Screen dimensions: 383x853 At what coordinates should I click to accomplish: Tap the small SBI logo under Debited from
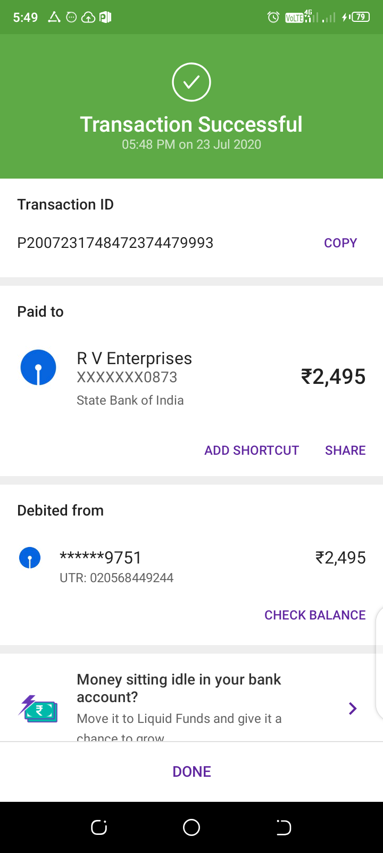[x=30, y=558]
